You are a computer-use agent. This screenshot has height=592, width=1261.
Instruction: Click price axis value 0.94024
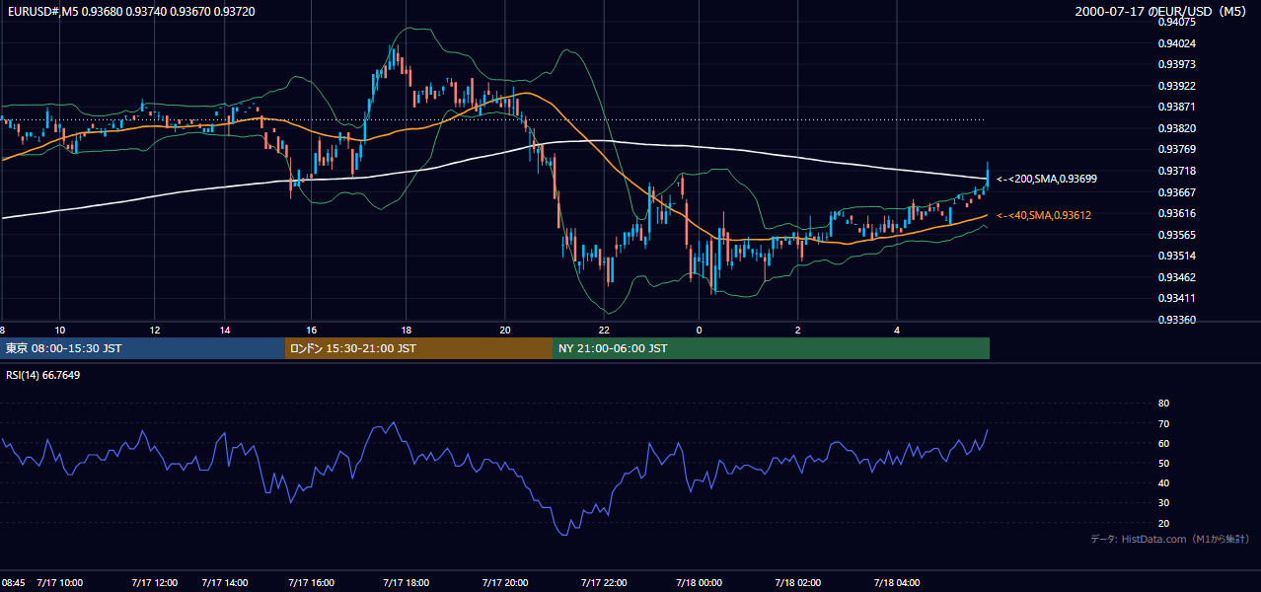point(1177,43)
